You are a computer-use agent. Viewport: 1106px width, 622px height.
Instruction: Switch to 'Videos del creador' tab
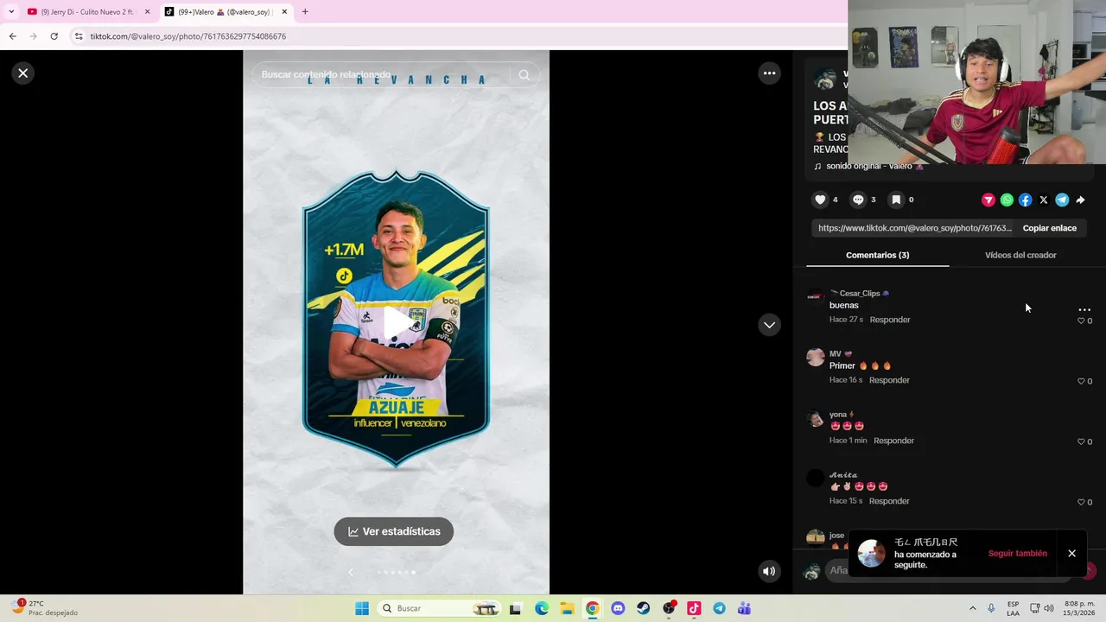[x=1020, y=255]
